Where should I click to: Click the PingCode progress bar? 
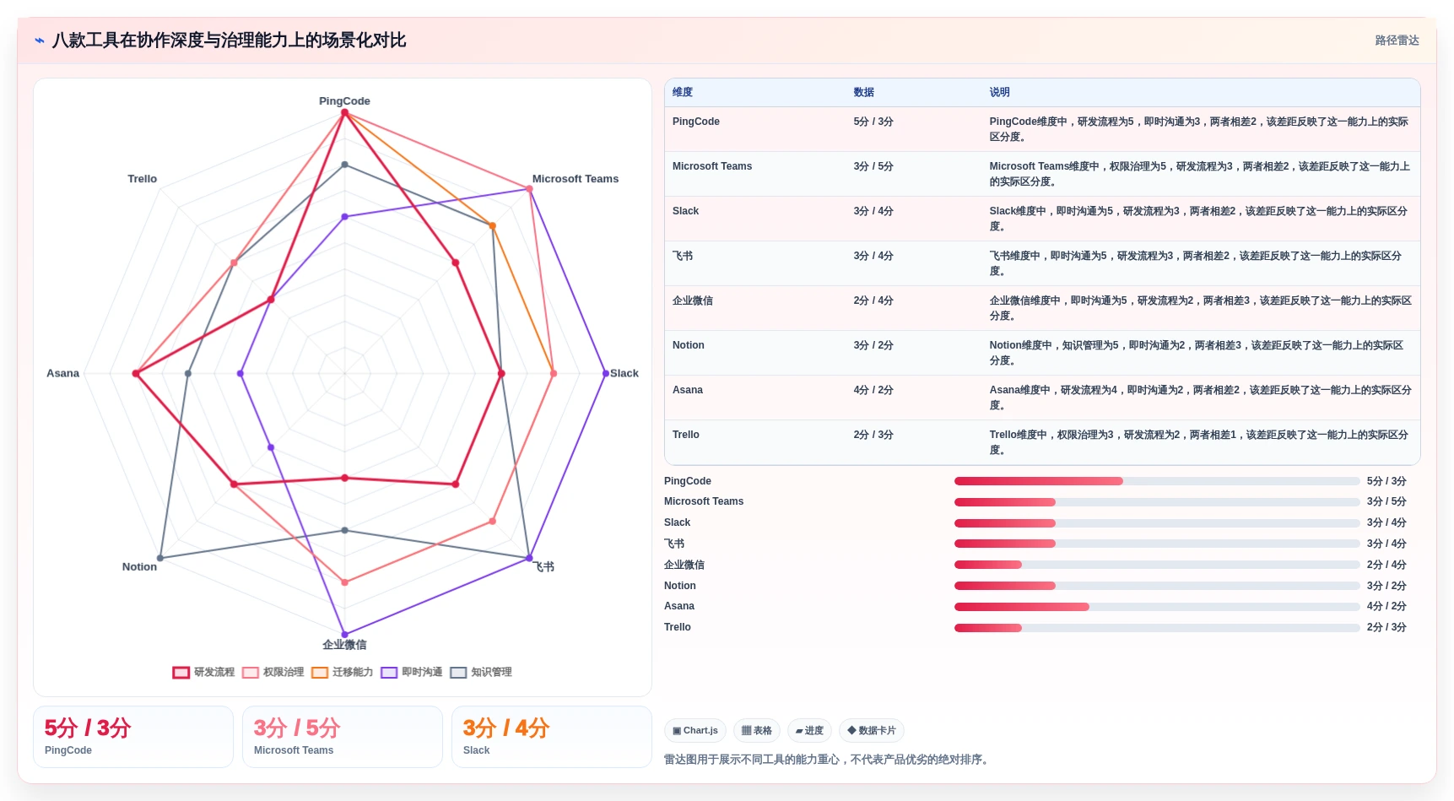tap(1157, 481)
